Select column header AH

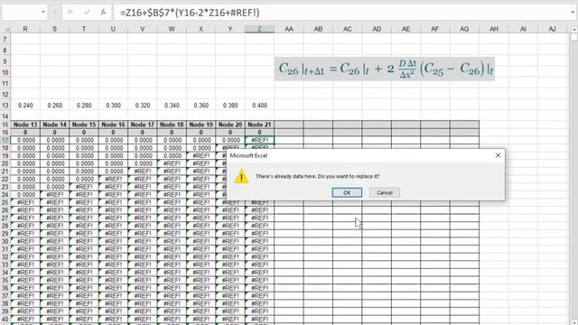pyautogui.click(x=494, y=29)
